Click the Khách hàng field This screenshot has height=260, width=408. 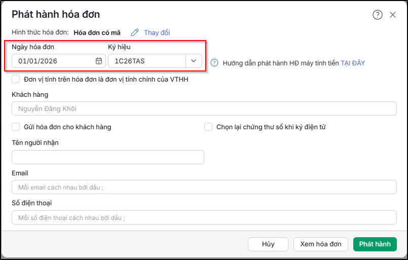click(x=204, y=108)
